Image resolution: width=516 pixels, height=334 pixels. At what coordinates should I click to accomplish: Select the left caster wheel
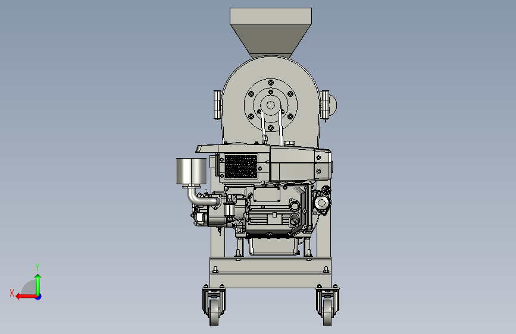point(214,312)
